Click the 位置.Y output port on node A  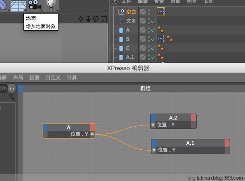pyautogui.click(x=92, y=134)
